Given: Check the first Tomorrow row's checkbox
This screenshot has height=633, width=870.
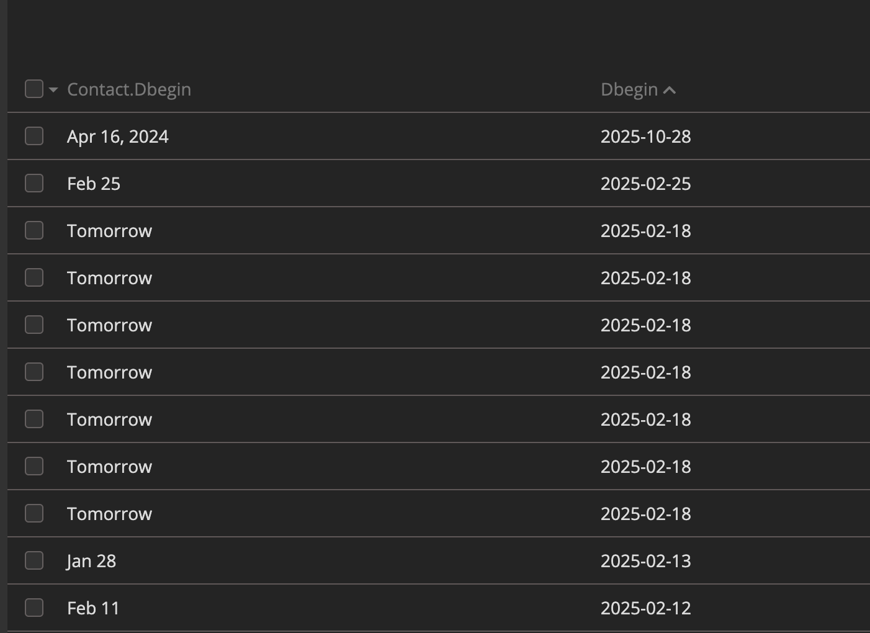Looking at the screenshot, I should (34, 230).
